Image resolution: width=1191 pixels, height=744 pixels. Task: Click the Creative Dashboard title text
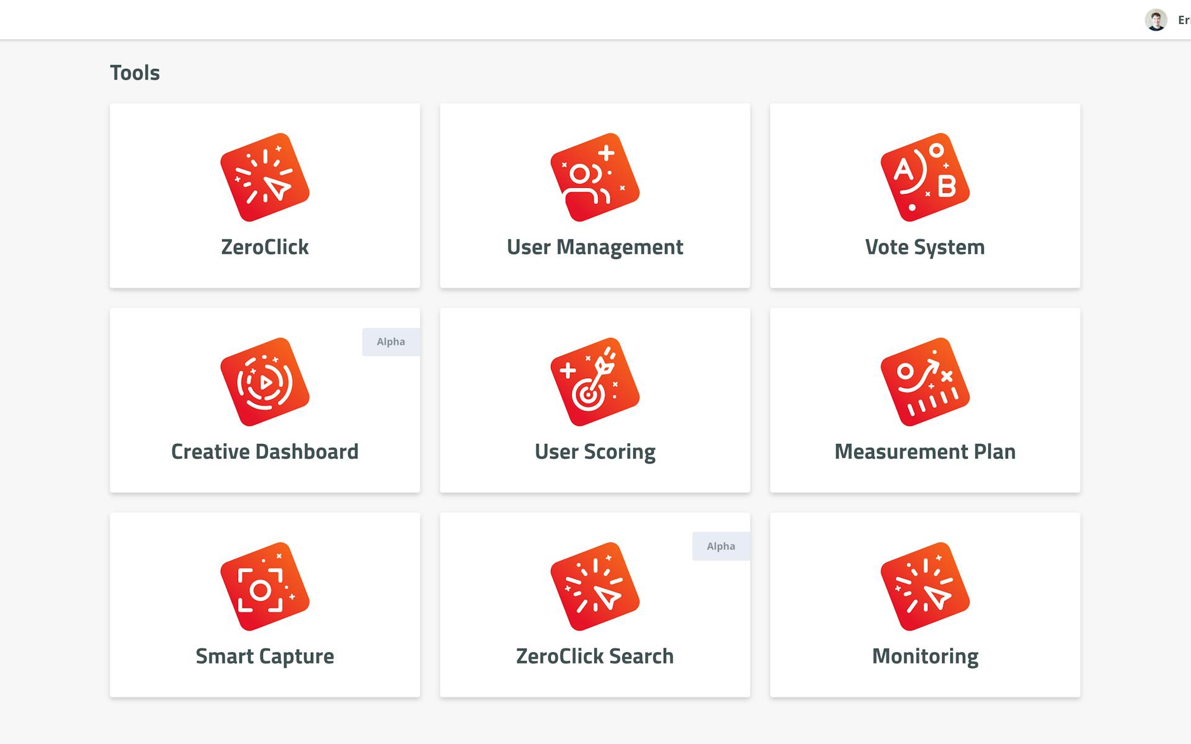(265, 451)
